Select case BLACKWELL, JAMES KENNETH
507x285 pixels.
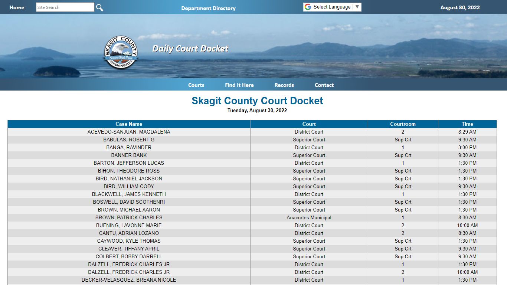click(x=129, y=194)
